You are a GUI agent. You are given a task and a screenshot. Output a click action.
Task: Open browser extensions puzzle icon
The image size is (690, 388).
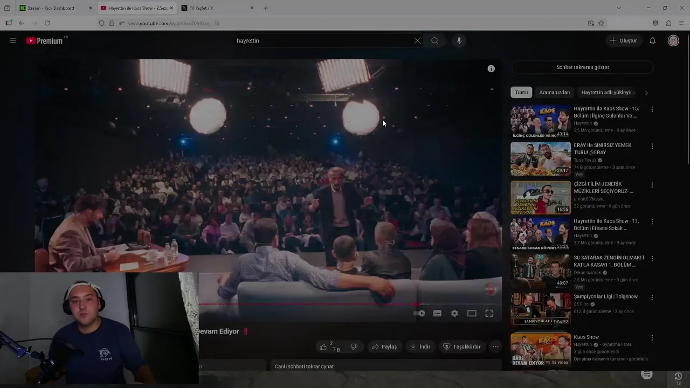click(668, 23)
